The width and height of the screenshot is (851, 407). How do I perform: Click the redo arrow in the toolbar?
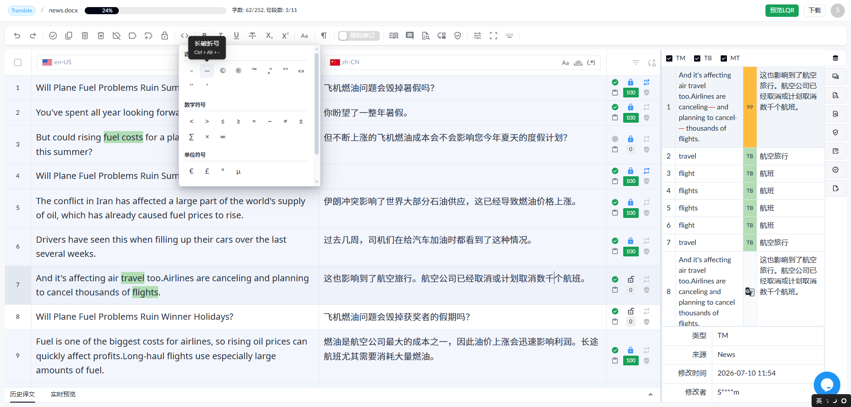(x=33, y=36)
